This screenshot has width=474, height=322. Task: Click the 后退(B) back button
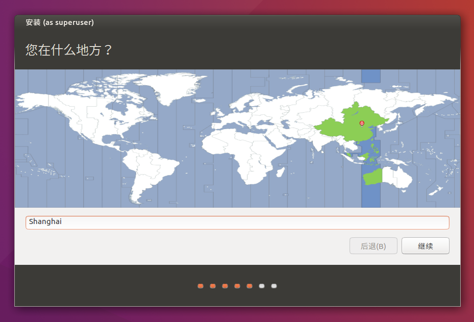(373, 246)
